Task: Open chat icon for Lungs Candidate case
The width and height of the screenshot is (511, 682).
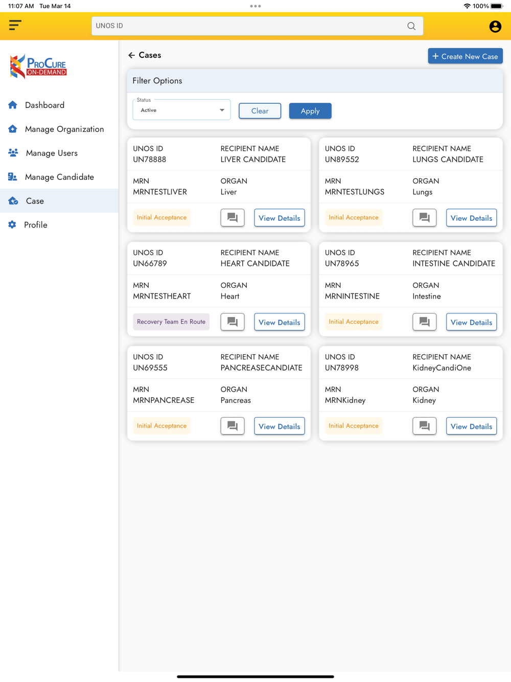Action: [x=424, y=218]
